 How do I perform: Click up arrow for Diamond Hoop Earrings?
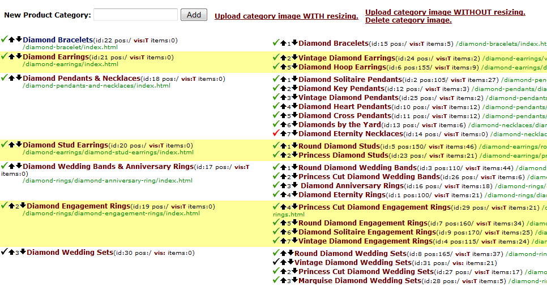(283, 67)
